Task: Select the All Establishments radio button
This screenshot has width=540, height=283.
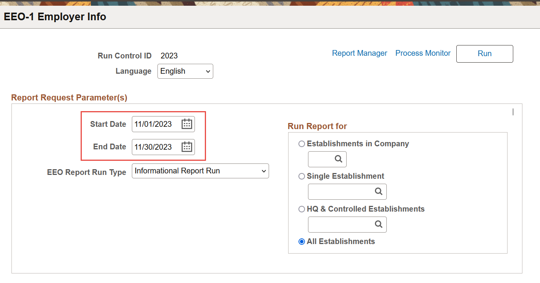Action: click(x=302, y=242)
